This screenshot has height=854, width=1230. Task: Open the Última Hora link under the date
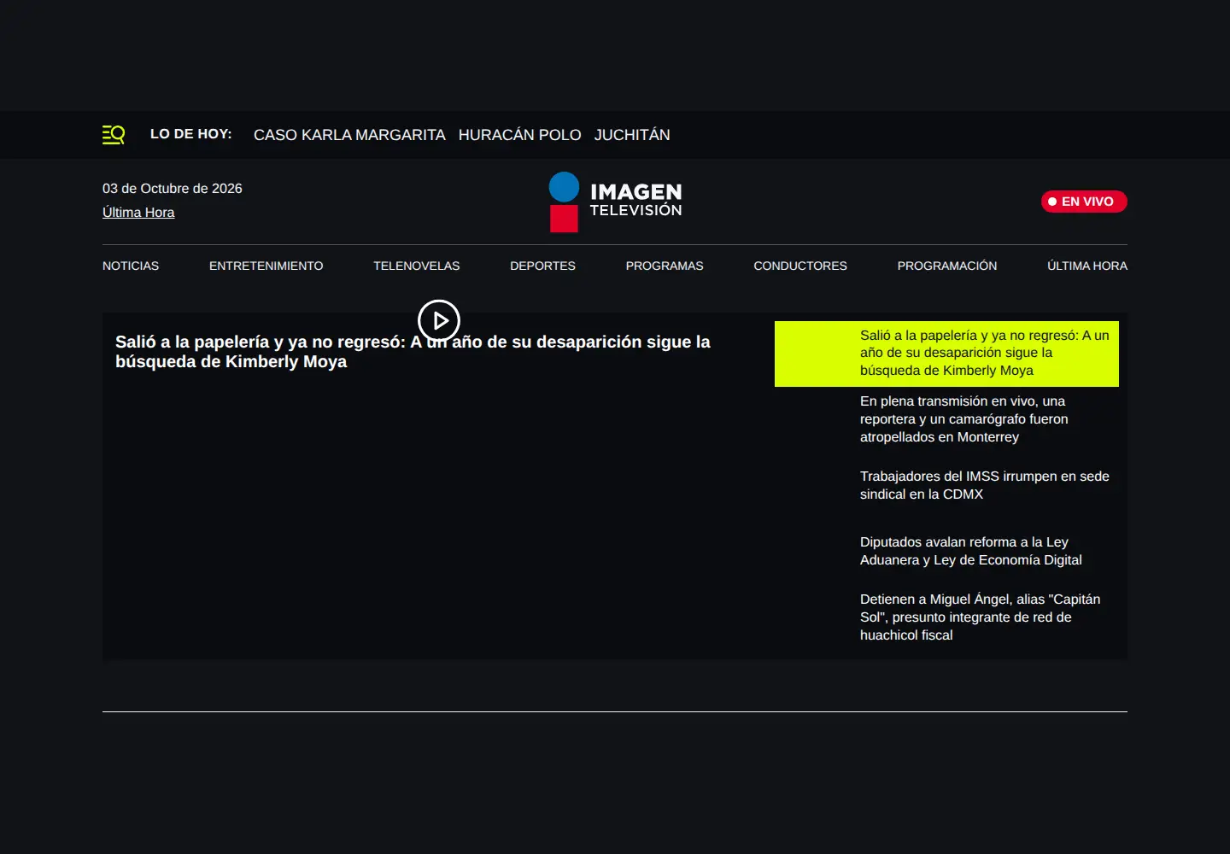tap(138, 213)
